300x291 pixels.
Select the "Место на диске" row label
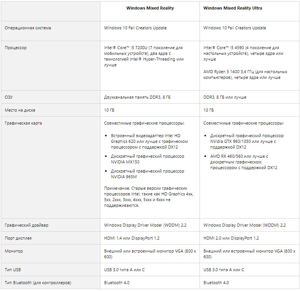(x=20, y=110)
